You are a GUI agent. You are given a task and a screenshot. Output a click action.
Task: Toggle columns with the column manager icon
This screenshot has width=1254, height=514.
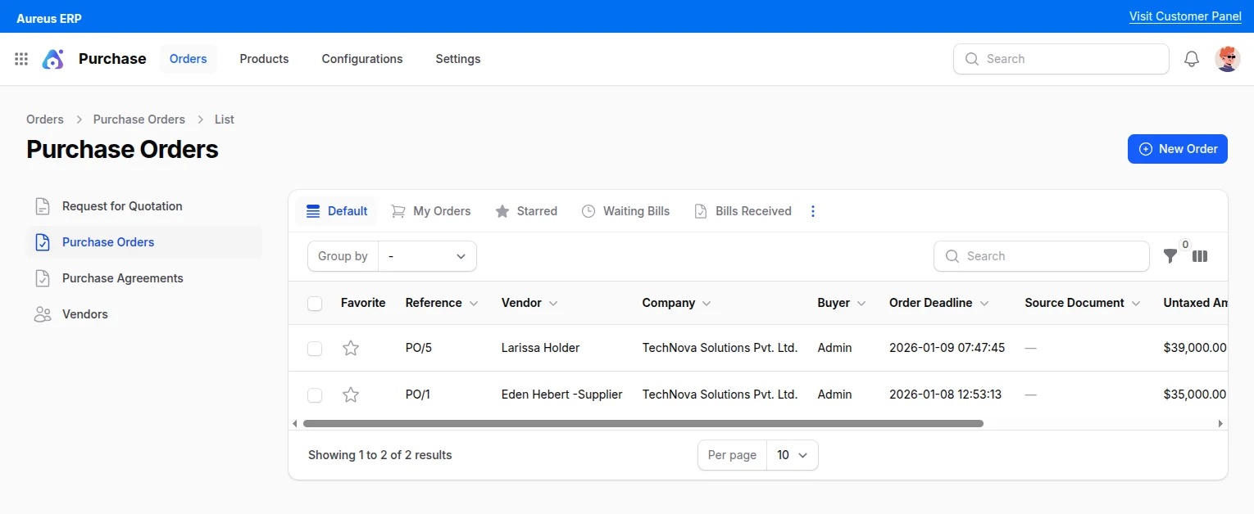pyautogui.click(x=1200, y=256)
